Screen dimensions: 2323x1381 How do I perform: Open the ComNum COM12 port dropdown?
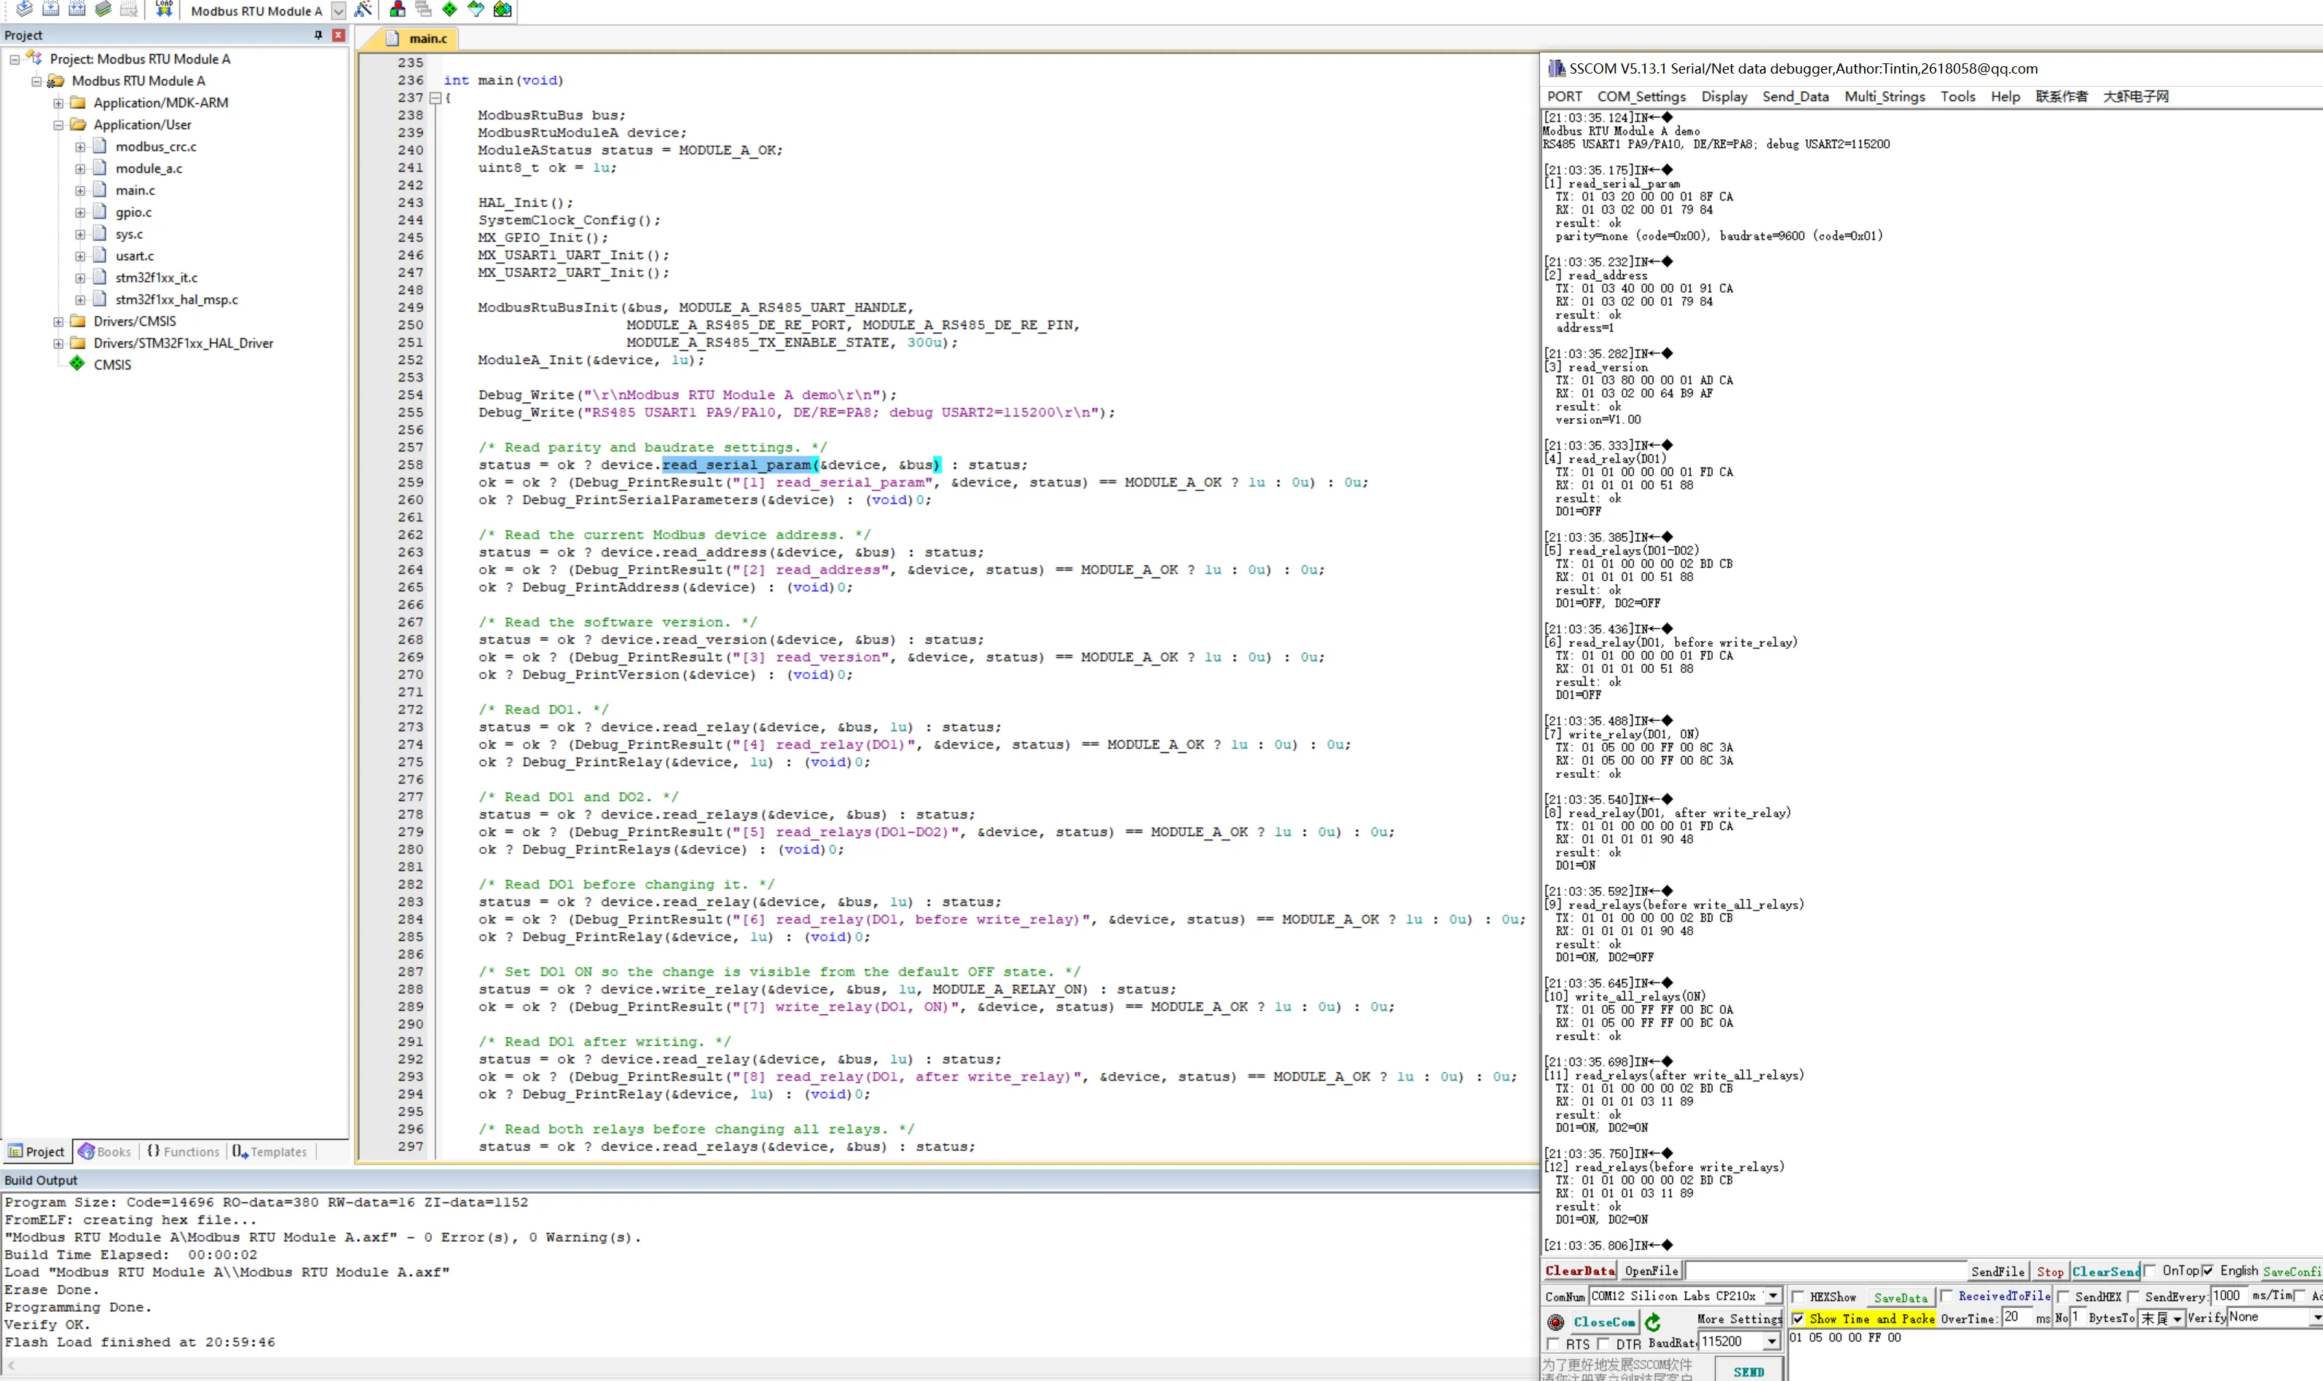click(1773, 1295)
